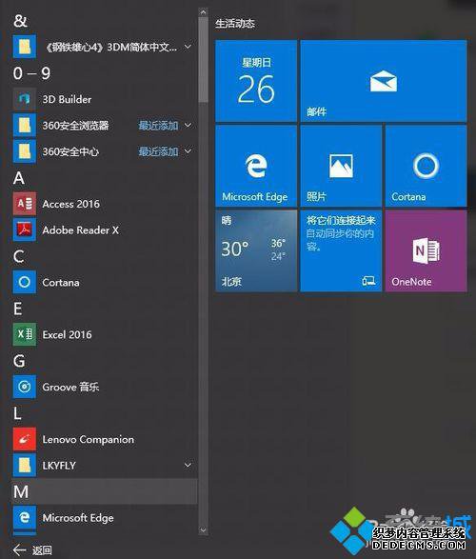
Task: Expand the 360安全中心 folder chevron
Action: [x=188, y=151]
